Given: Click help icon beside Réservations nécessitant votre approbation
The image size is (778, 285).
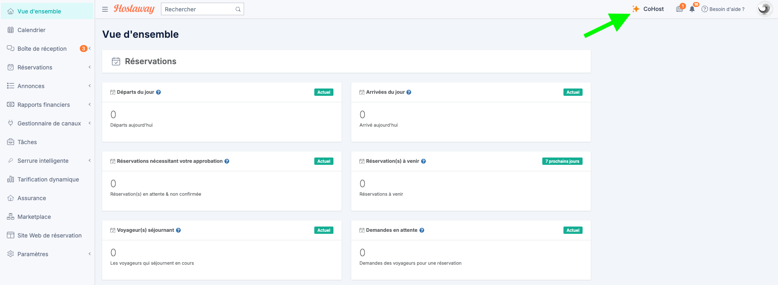Looking at the screenshot, I should (227, 161).
